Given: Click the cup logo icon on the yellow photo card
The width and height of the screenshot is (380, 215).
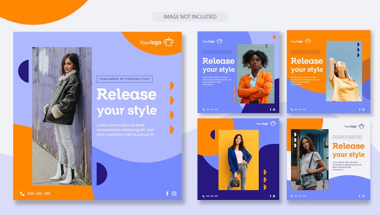Looking at the screenshot, I should (273, 123).
